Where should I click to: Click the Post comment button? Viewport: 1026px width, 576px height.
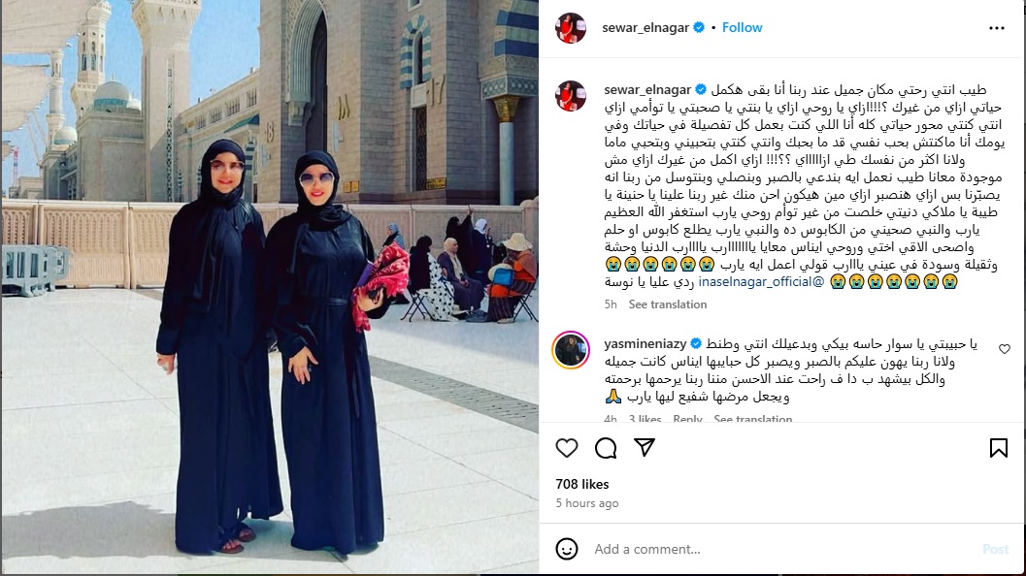pyautogui.click(x=995, y=549)
